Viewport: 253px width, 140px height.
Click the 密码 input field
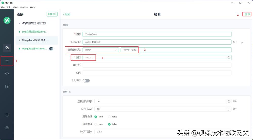click(x=157, y=73)
